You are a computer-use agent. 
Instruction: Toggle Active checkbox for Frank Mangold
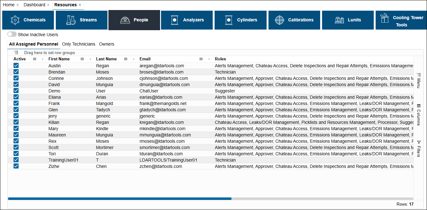tap(16, 103)
